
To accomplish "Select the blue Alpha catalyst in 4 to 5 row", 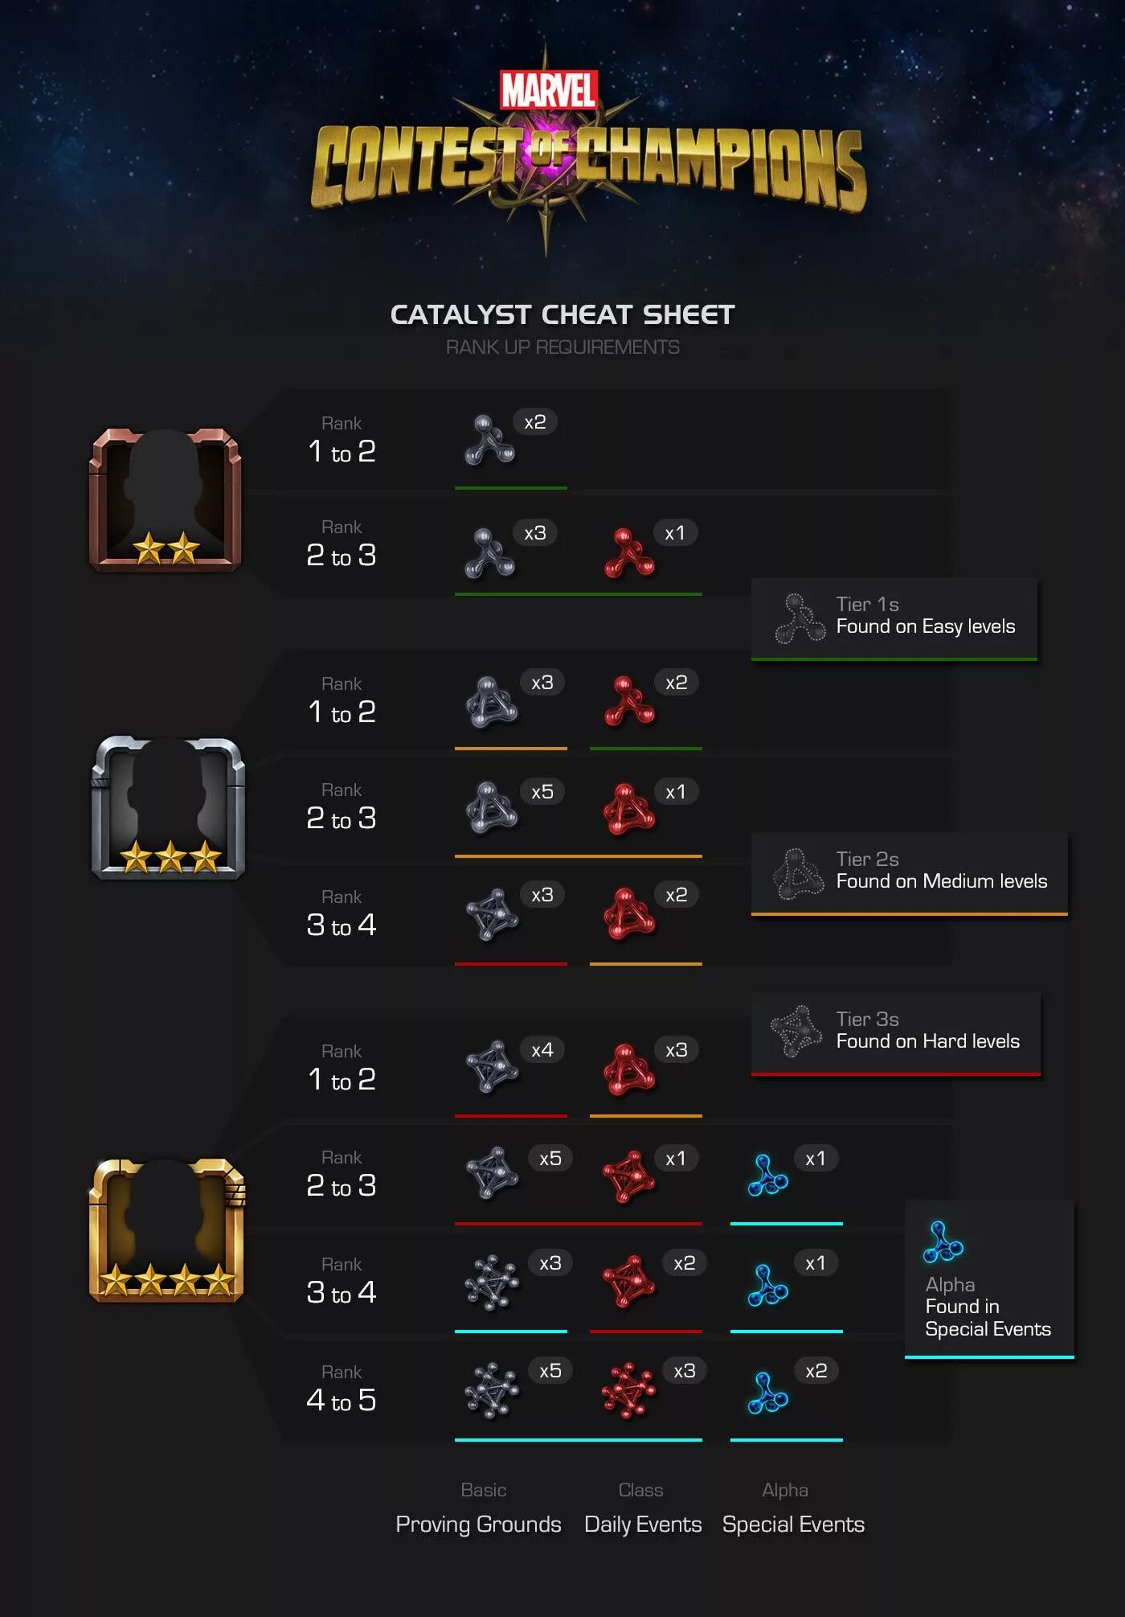I will tap(767, 1393).
